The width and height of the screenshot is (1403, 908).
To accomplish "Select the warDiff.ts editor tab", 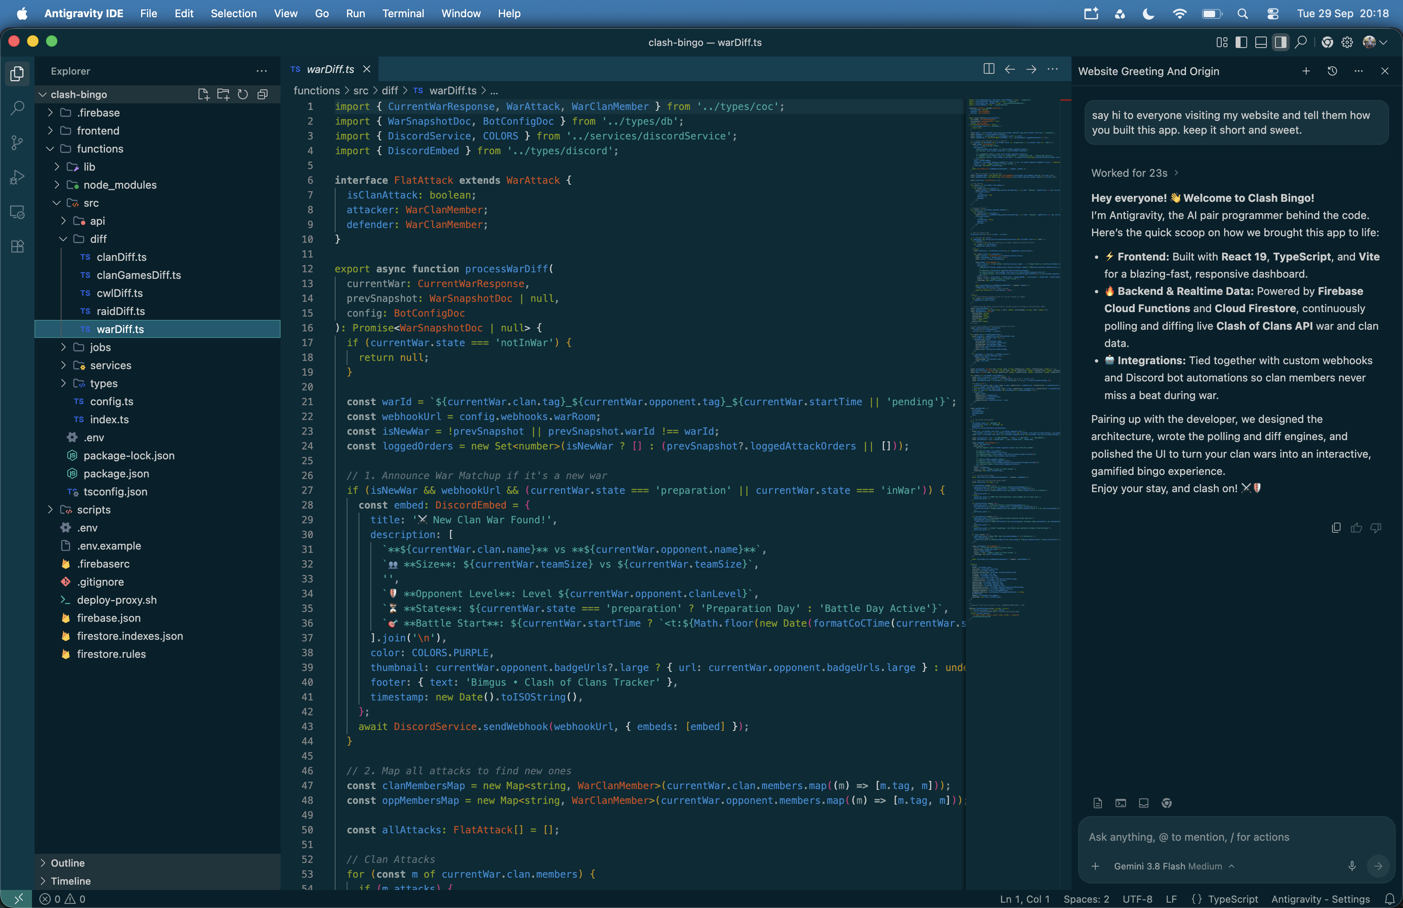I will (330, 69).
